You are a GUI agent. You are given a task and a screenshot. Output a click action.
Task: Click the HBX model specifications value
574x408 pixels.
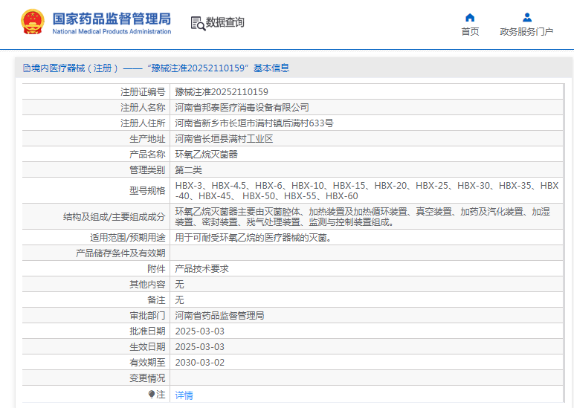367,191
